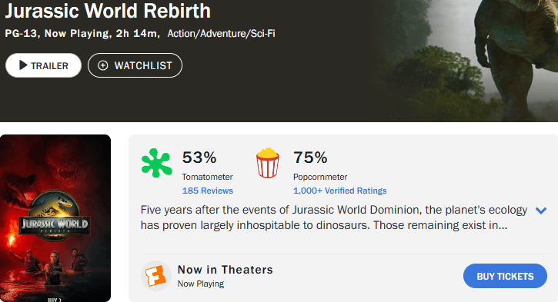
Task: Click the Now in Theaters heading
Action: tap(226, 270)
